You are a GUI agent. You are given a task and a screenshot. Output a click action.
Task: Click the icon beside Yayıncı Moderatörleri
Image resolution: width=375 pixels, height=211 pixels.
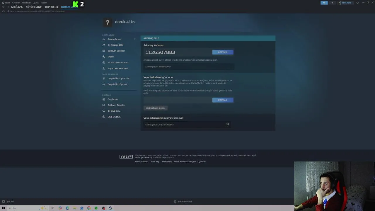[104, 68]
